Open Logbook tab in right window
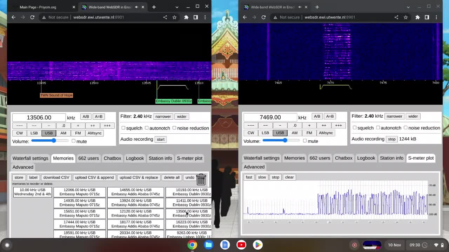Screen dimensions: 449x252 click(366, 158)
